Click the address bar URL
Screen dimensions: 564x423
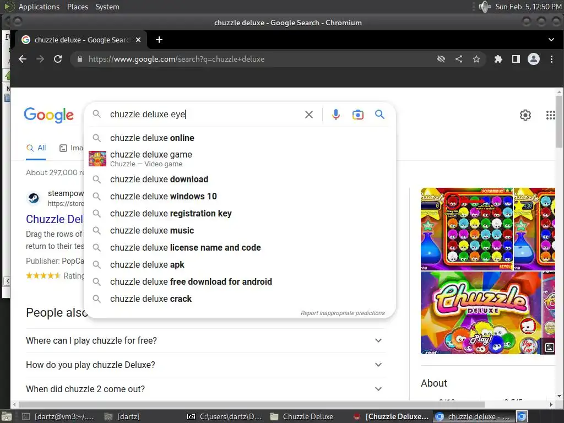coord(176,59)
